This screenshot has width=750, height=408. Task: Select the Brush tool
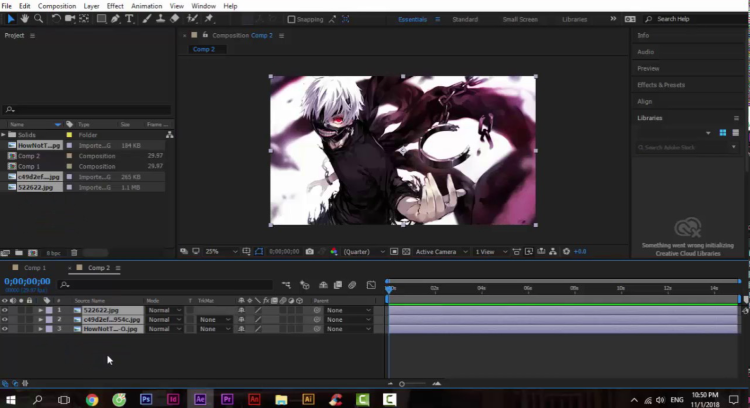click(147, 19)
